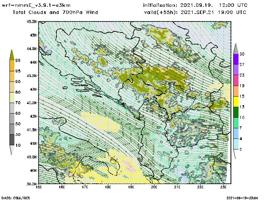Click the 22E longitude label

coord(200,187)
